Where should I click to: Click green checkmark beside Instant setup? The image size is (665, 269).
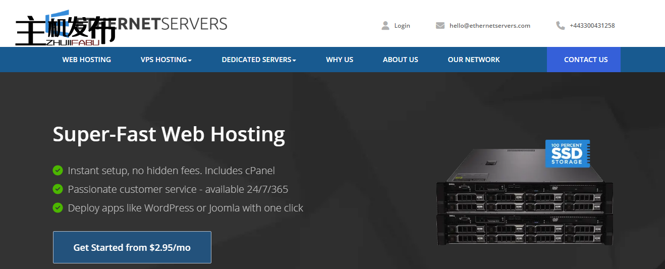pyautogui.click(x=58, y=171)
